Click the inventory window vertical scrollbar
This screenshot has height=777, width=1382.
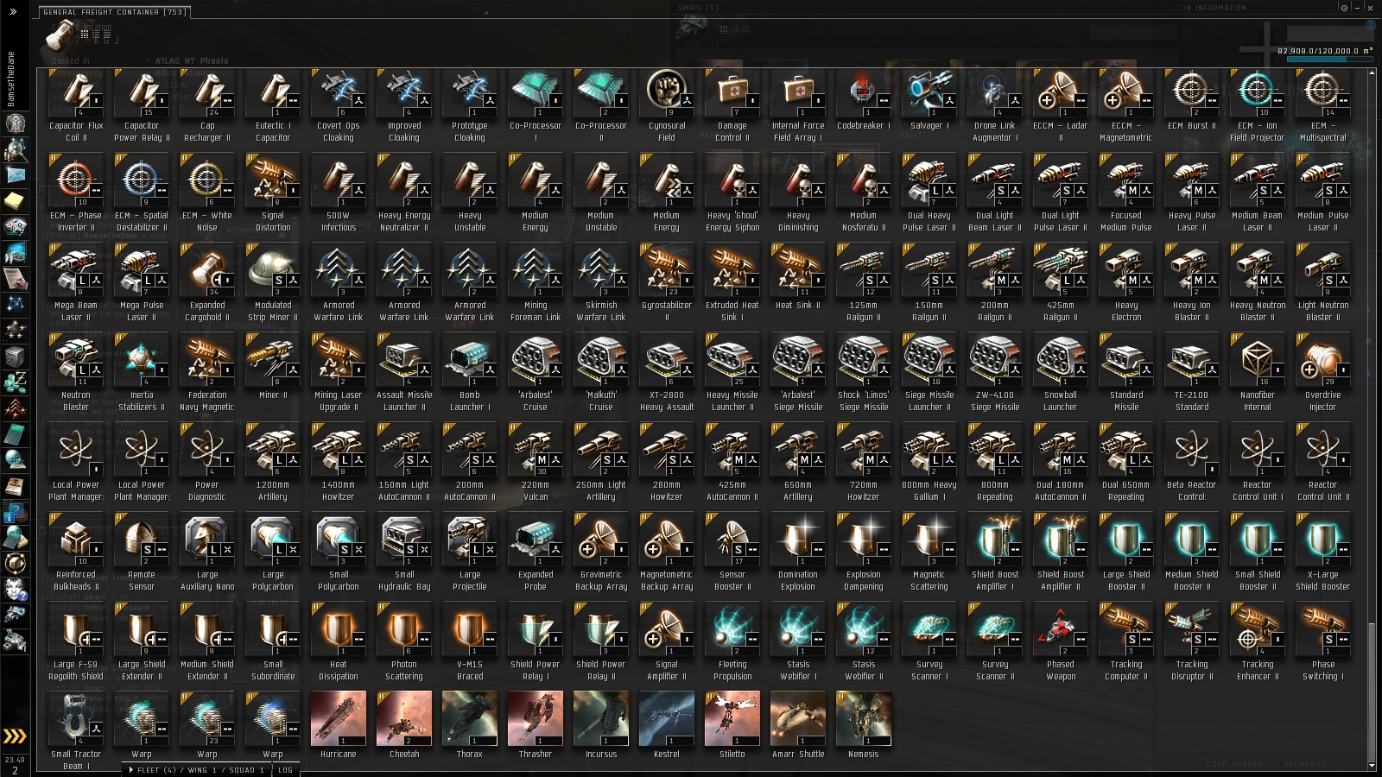click(x=1371, y=691)
